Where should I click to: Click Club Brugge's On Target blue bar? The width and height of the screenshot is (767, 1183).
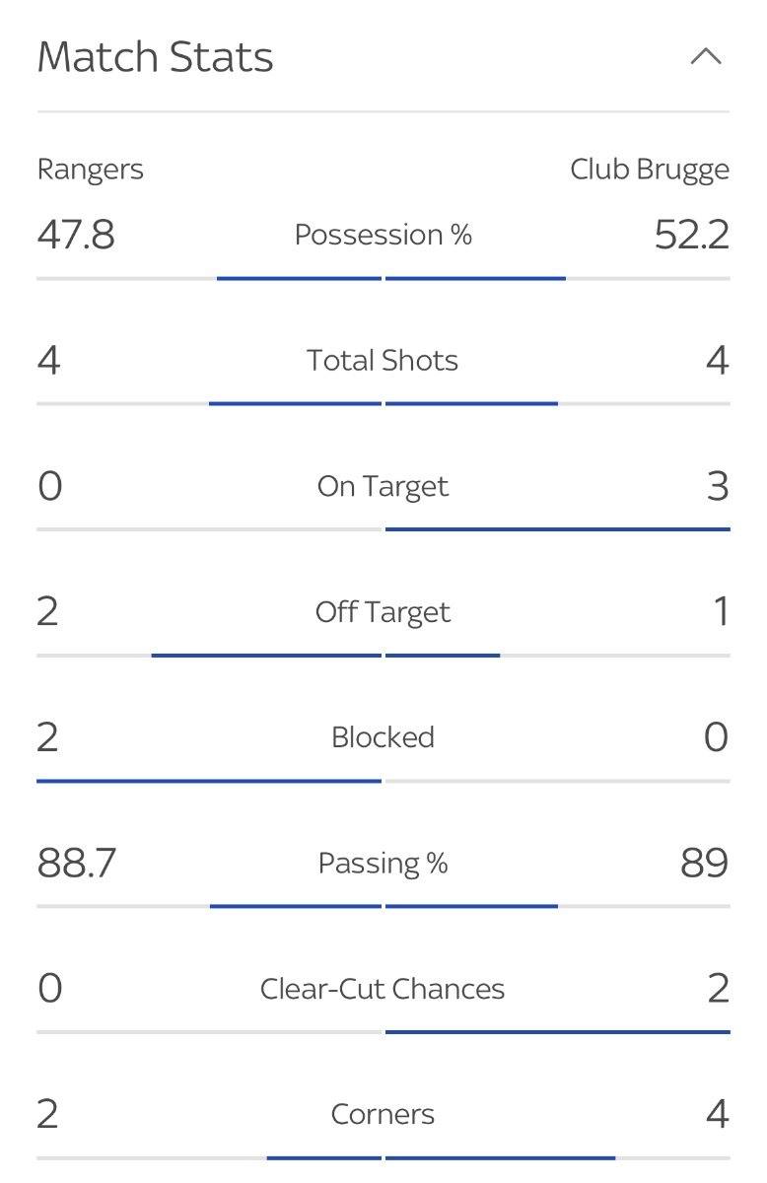pos(558,529)
